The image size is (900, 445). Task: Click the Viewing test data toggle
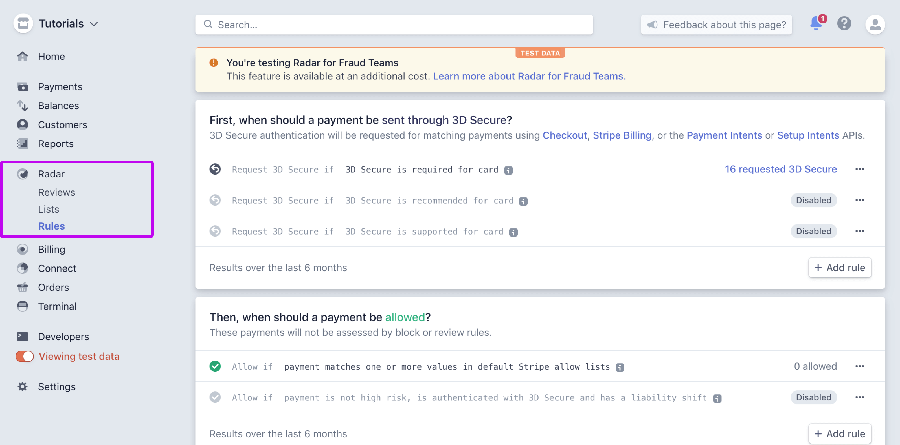pyautogui.click(x=23, y=356)
